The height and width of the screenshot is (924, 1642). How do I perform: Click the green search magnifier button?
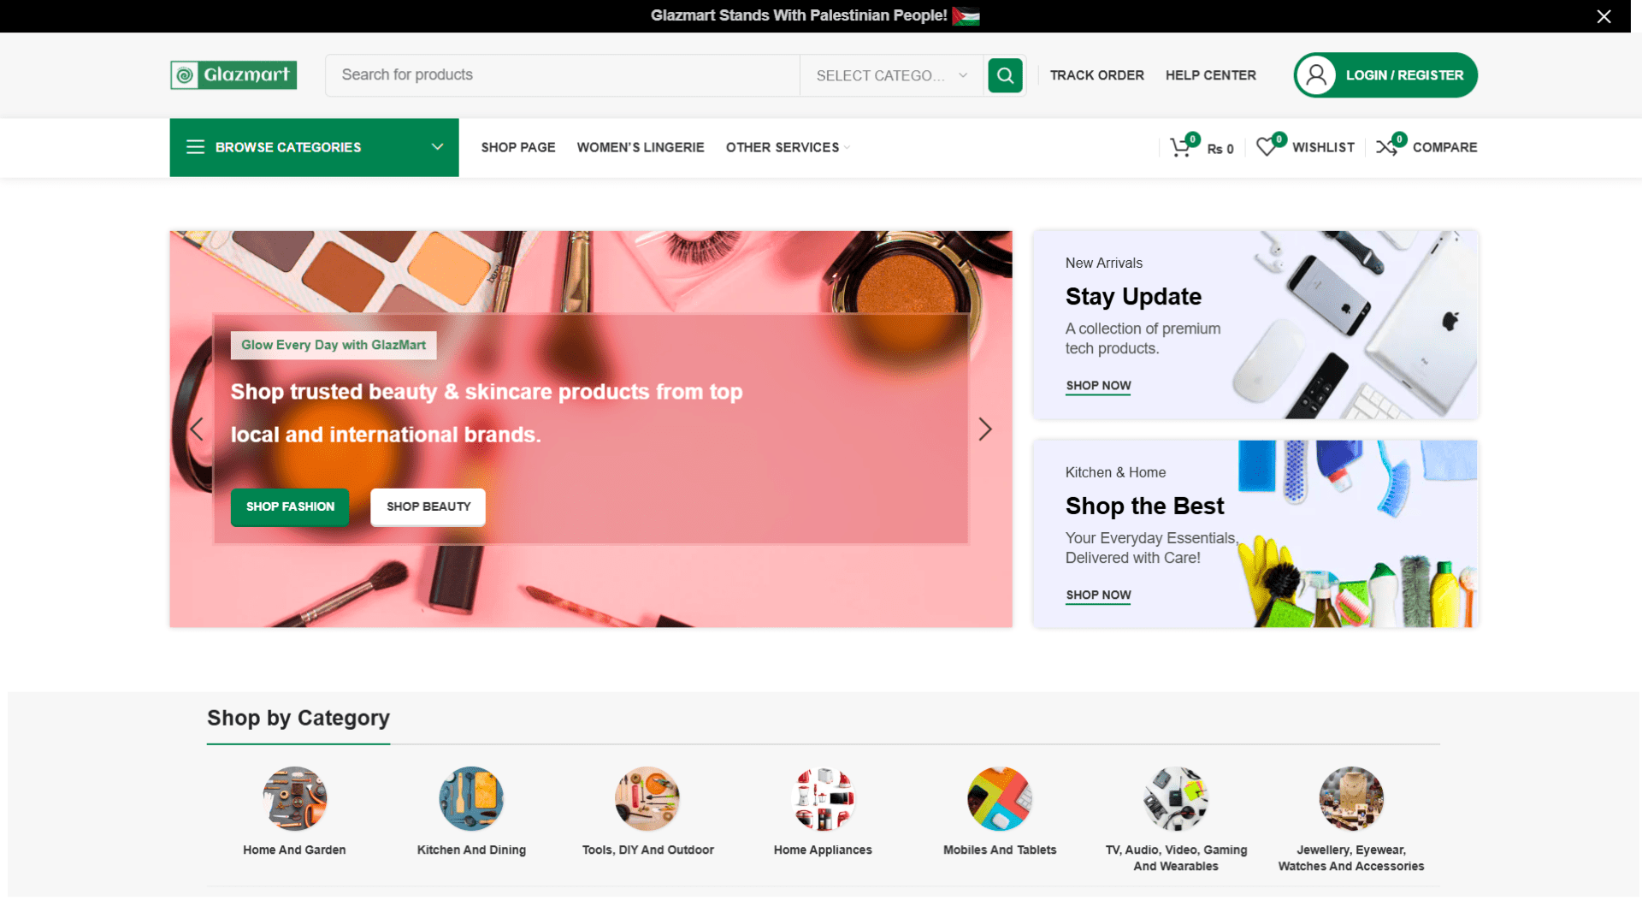1005,75
